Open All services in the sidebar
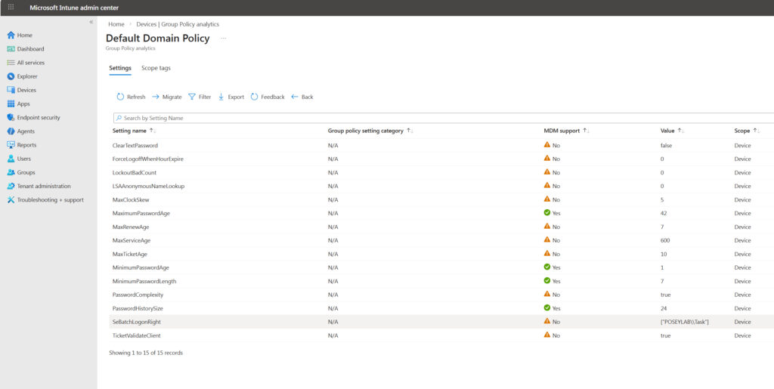This screenshot has height=389, width=774. (26, 63)
